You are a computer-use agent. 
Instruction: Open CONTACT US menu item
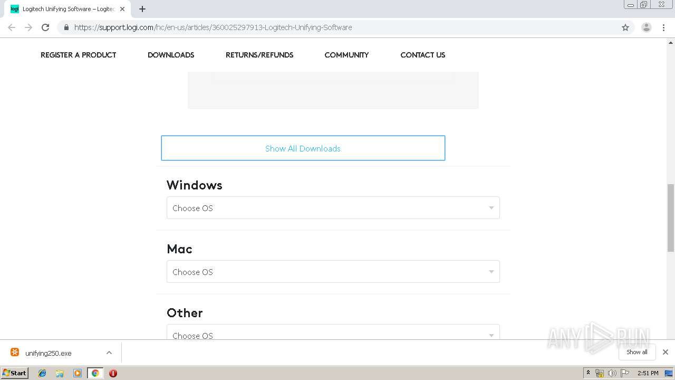coord(423,55)
